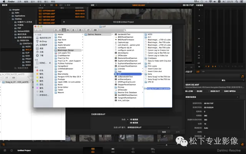Expand the CONTENTS folder in Resolve media tree
Viewport: 246px width, 154px height.
click(18, 44)
